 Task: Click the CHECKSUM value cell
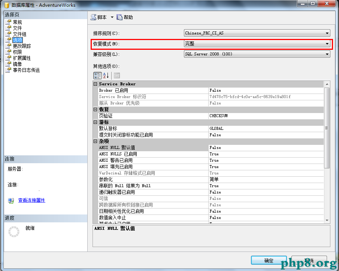click(x=266, y=116)
